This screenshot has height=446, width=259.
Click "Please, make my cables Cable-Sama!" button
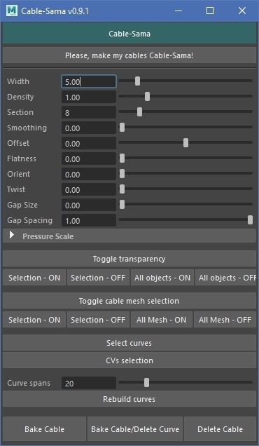tap(129, 55)
